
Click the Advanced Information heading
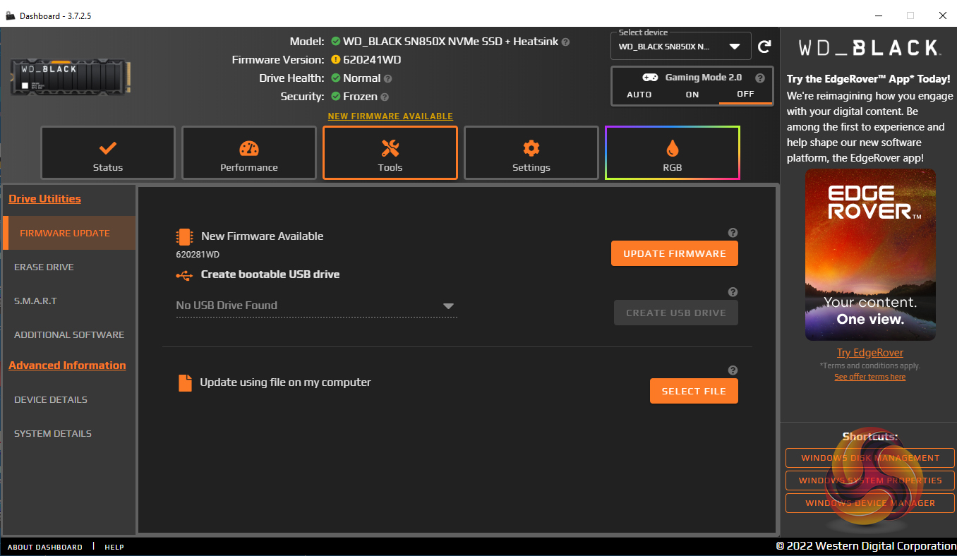point(67,365)
